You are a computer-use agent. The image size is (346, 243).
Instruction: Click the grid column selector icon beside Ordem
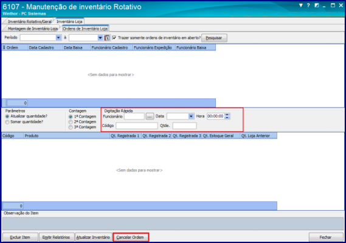(4, 47)
